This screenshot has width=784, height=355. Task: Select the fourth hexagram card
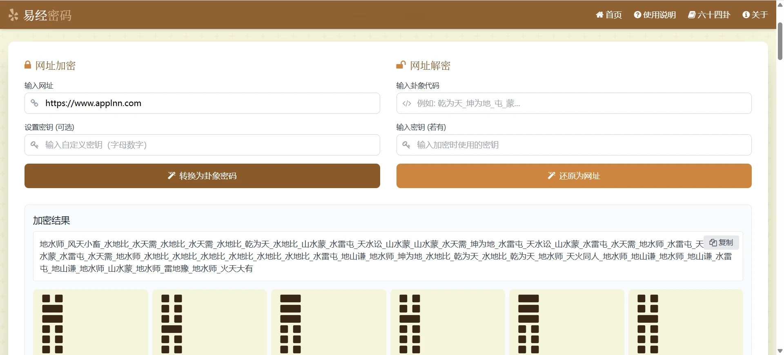coord(448,322)
